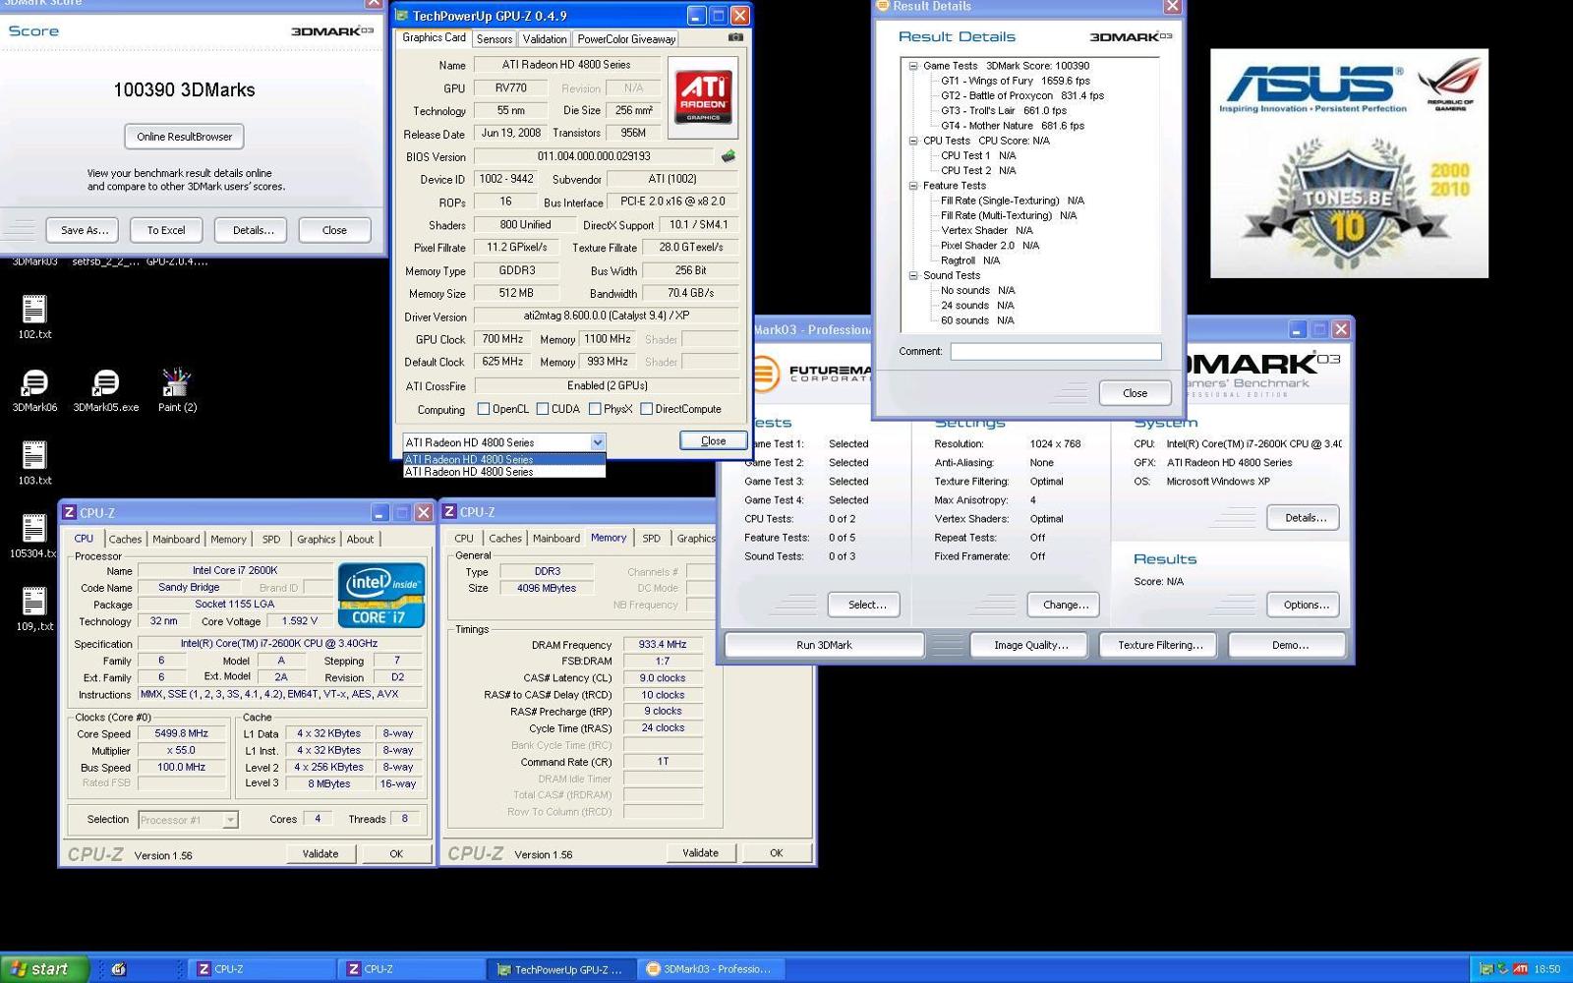Click the Intel Core i7 logo in CPU-Z

pos(381,595)
